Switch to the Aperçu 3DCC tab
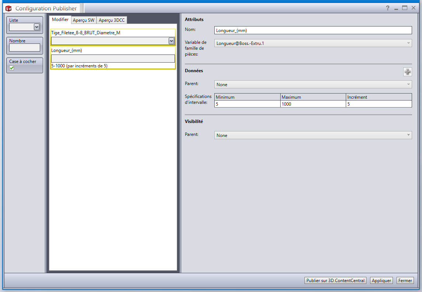The image size is (422, 292). point(112,20)
